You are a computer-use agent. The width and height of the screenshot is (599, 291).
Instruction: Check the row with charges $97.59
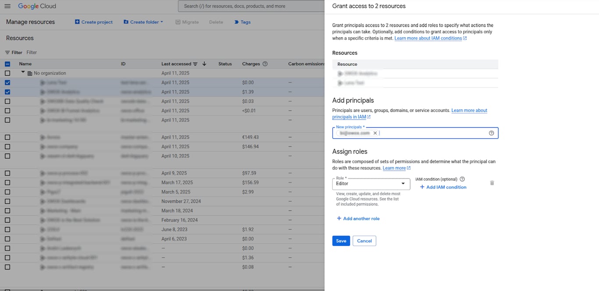[x=7, y=173]
